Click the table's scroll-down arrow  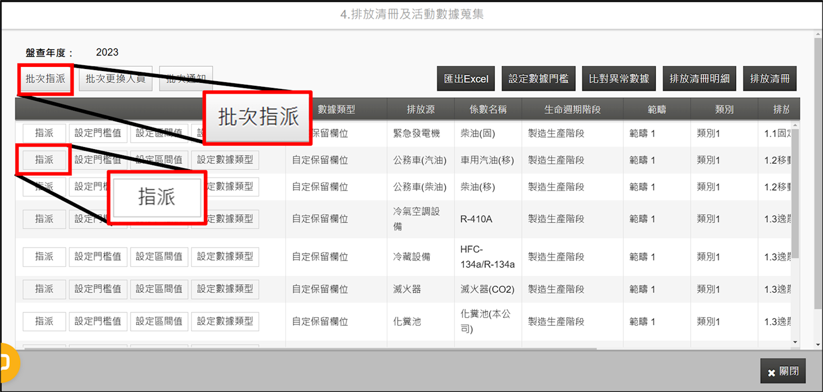click(x=795, y=342)
